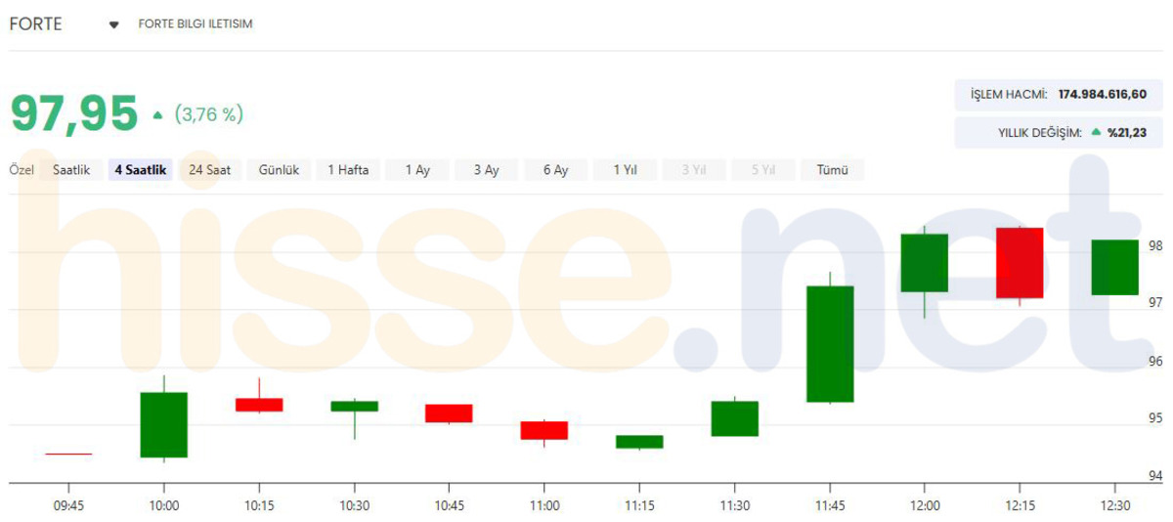This screenshot has height=522, width=1173.
Task: Click the tall green 11:45 candlestick
Action: pos(830,344)
